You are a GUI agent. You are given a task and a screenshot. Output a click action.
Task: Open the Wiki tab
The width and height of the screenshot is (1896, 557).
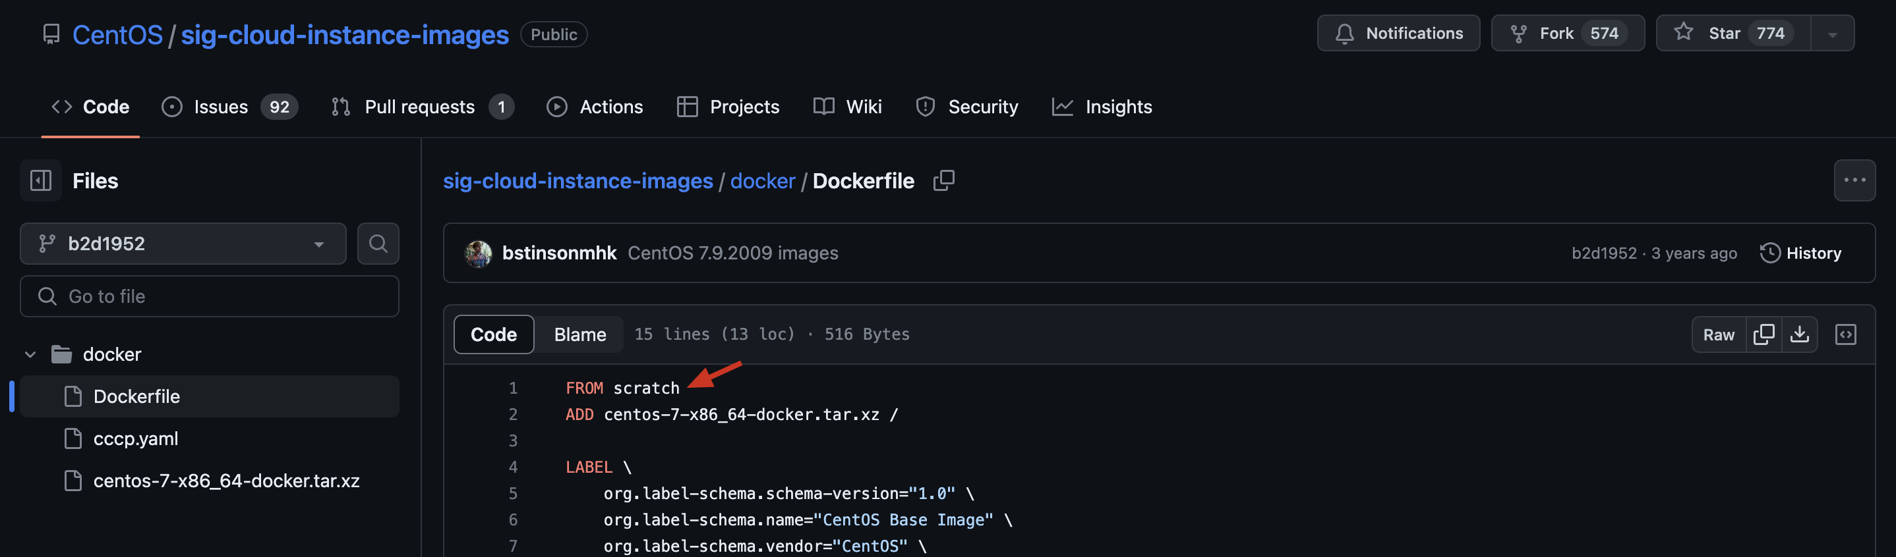point(847,107)
